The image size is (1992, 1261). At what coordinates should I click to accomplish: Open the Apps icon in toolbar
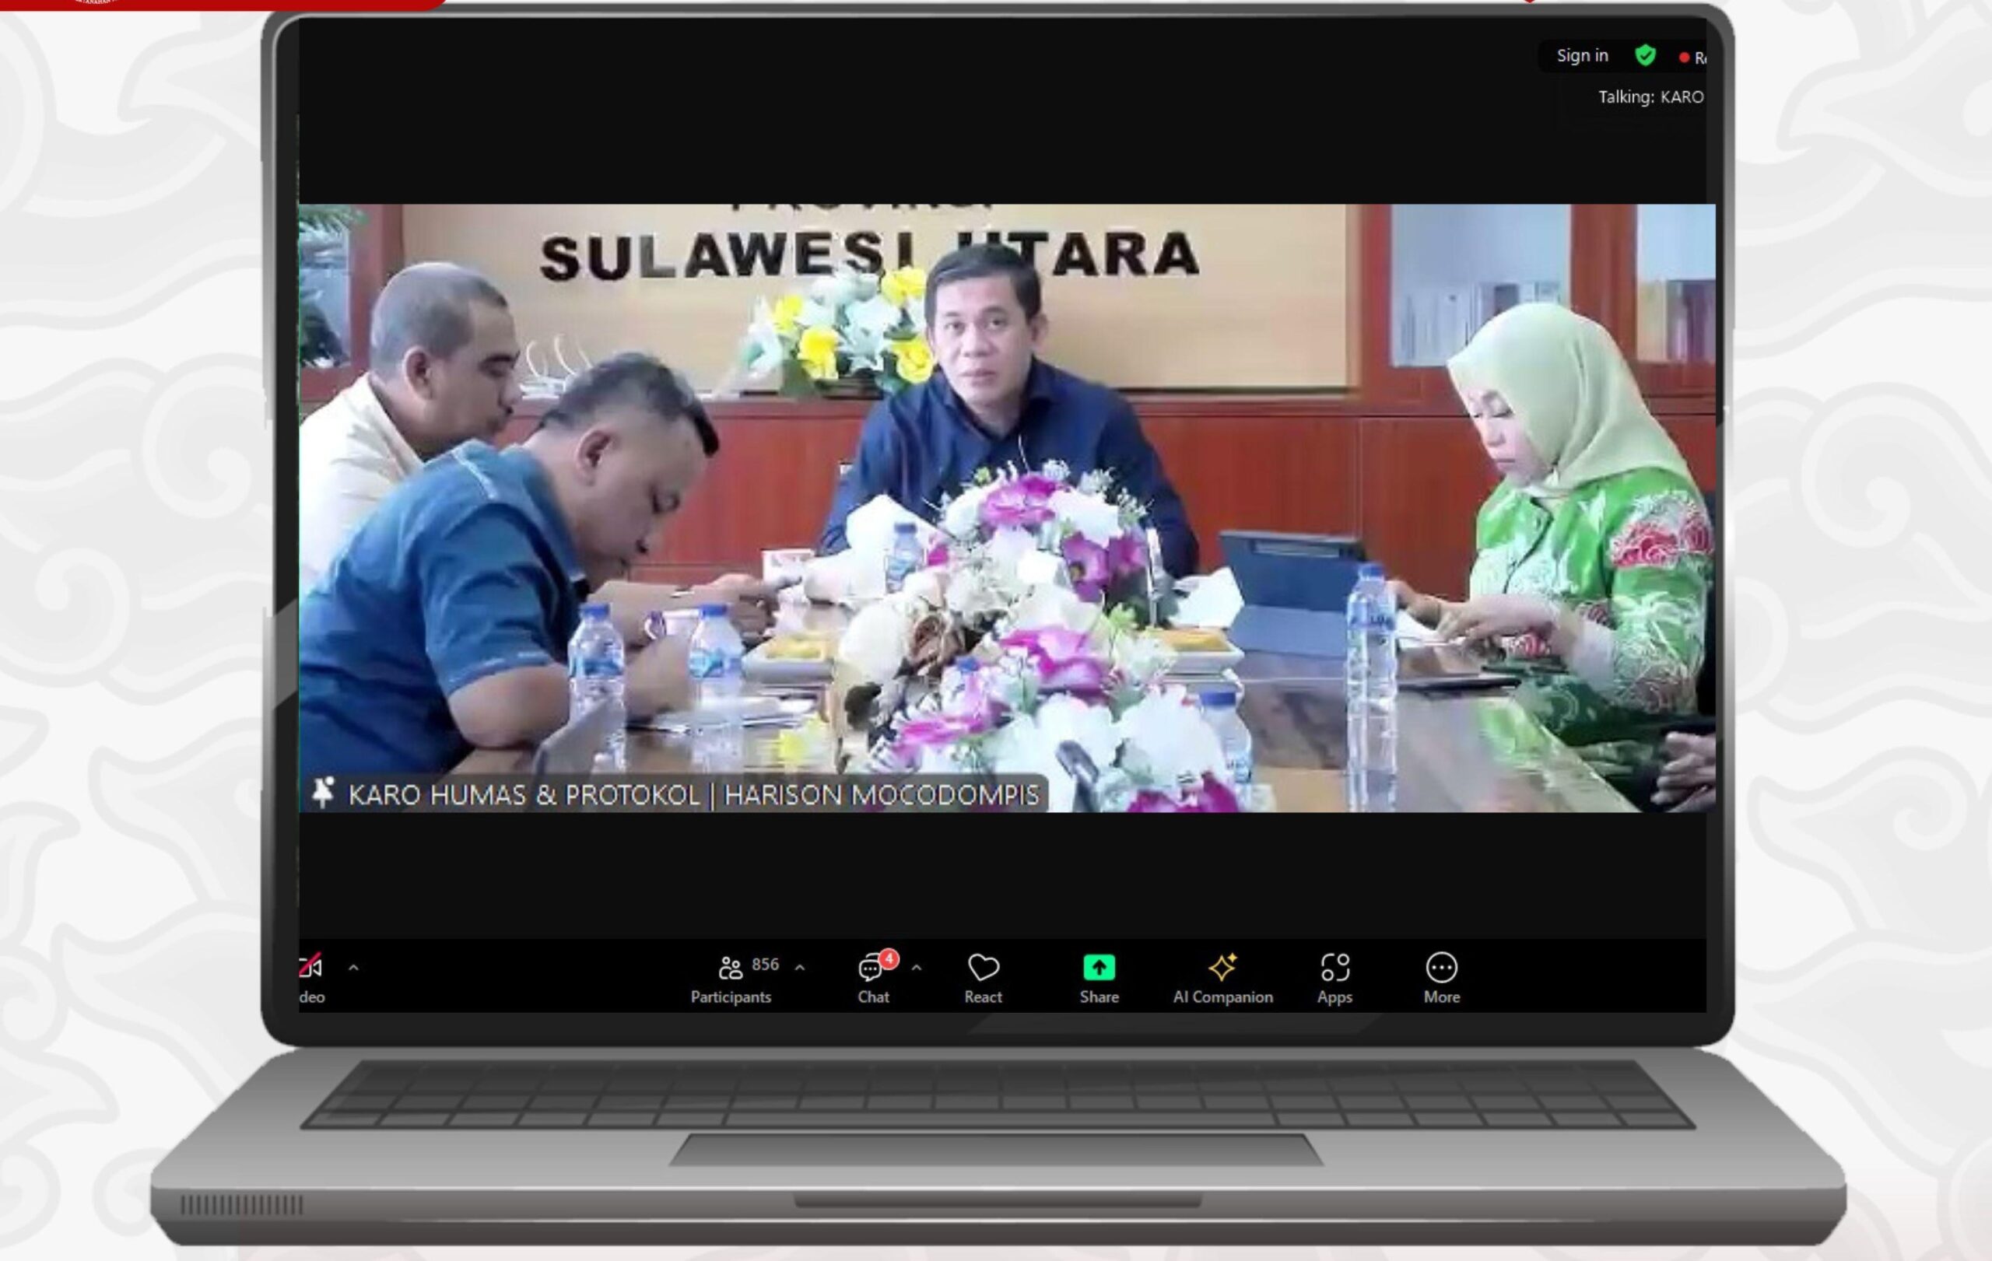[1334, 967]
